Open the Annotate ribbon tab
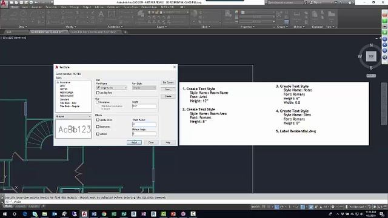 pyautogui.click(x=36, y=7)
